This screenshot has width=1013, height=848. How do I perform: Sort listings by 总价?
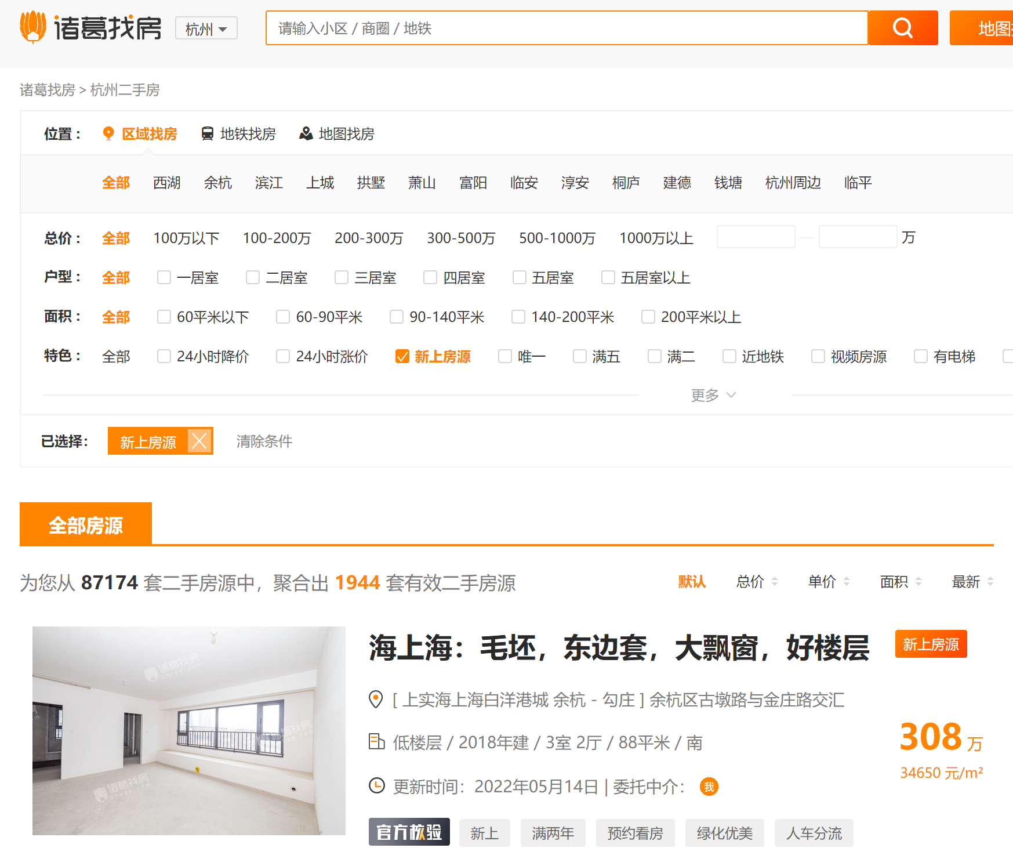pos(757,582)
